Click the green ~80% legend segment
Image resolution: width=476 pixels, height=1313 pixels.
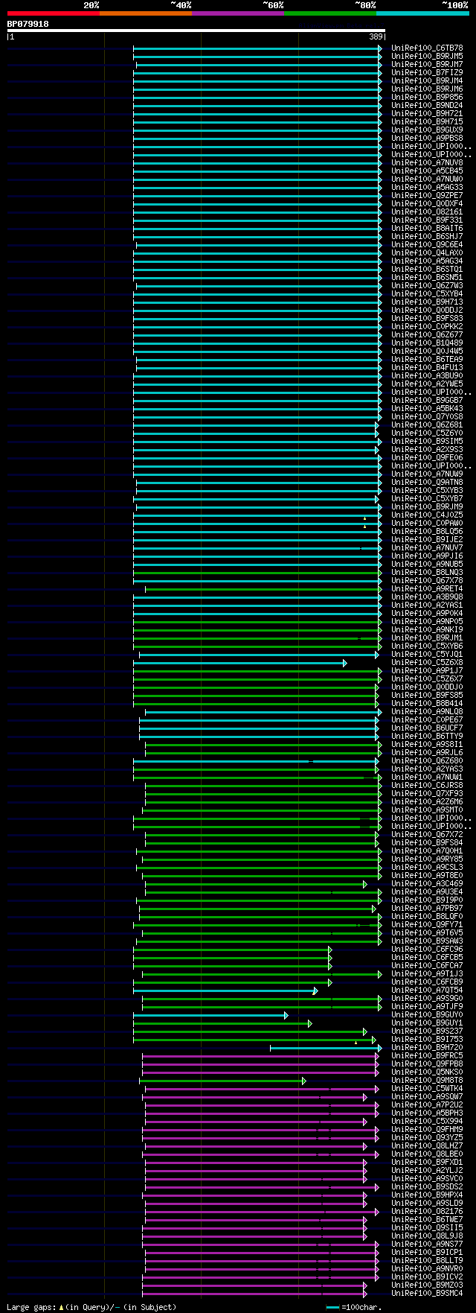pos(330,13)
